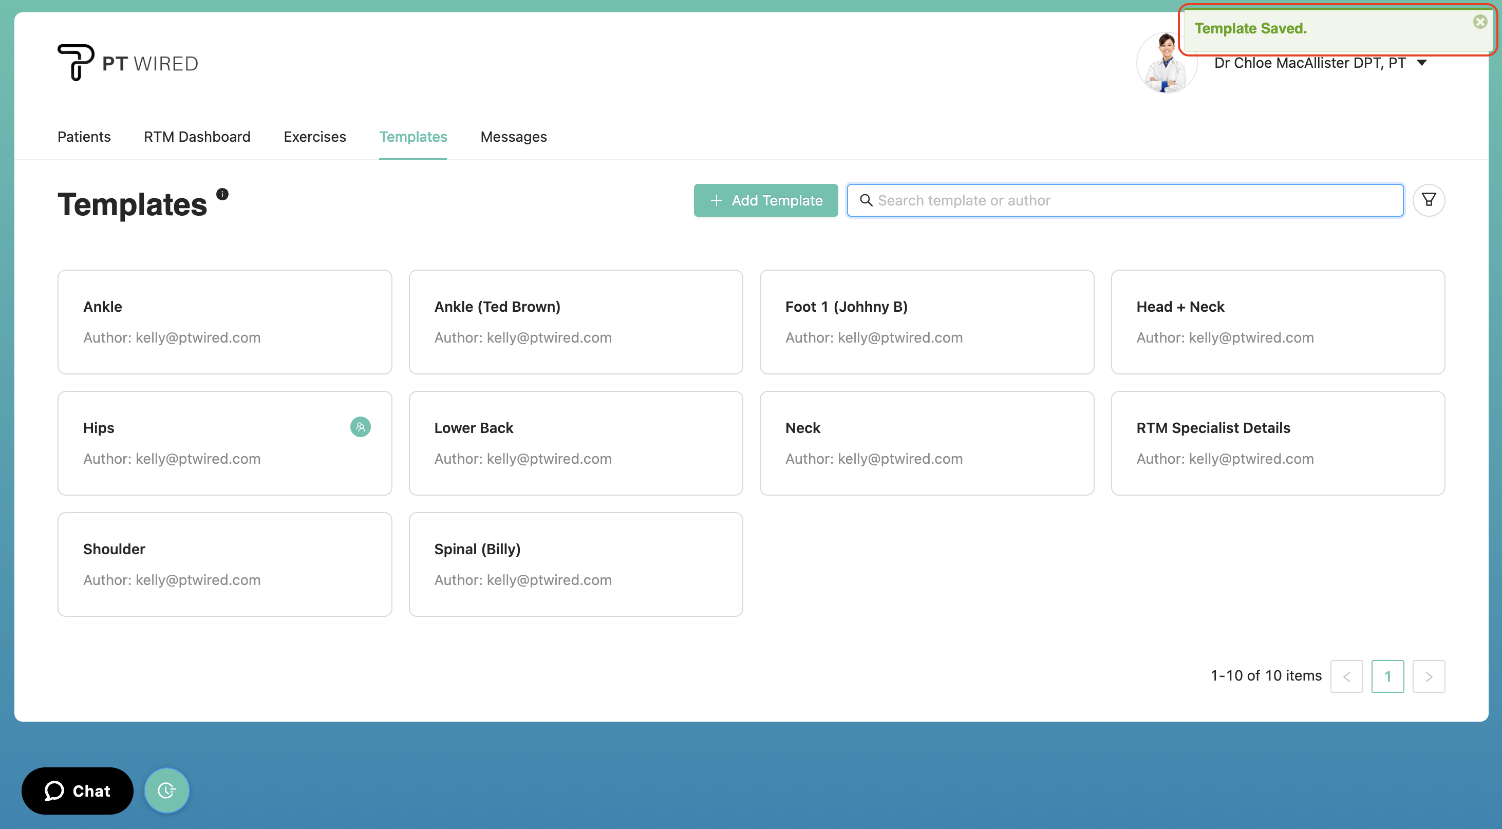Open the Chat widget
Viewport: 1502px width, 829px height.
click(78, 790)
